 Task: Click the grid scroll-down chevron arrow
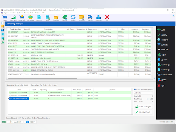tap(155, 79)
